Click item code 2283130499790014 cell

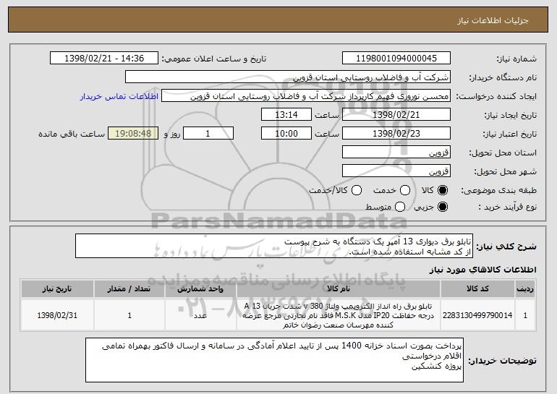pyautogui.click(x=477, y=315)
